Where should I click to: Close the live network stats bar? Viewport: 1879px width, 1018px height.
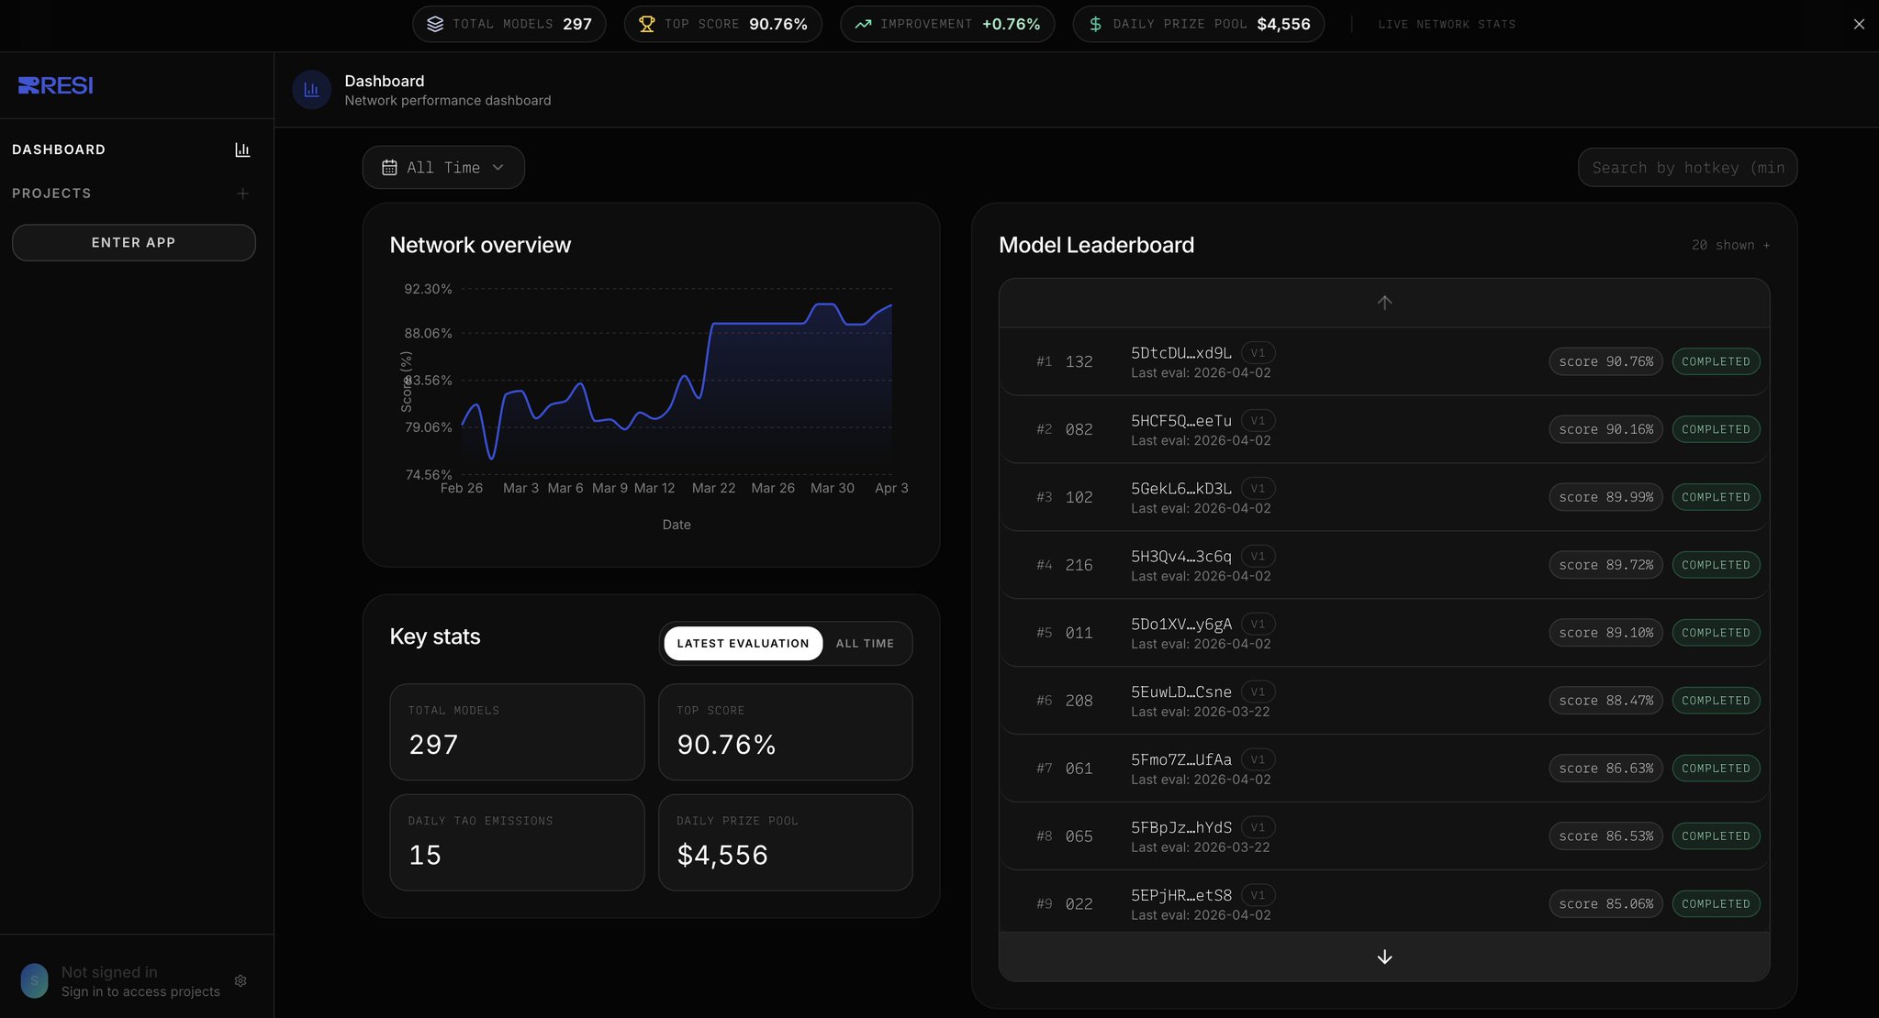(1859, 24)
